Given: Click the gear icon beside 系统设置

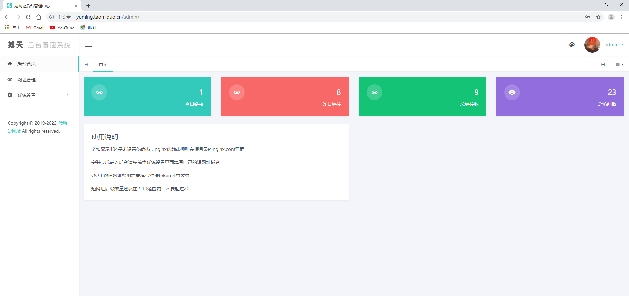Looking at the screenshot, I should coord(10,95).
